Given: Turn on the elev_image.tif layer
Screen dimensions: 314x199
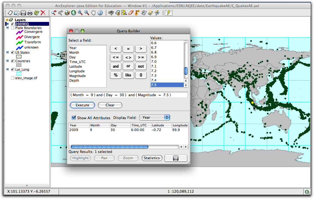Looking at the screenshot, I should coord(12,78).
